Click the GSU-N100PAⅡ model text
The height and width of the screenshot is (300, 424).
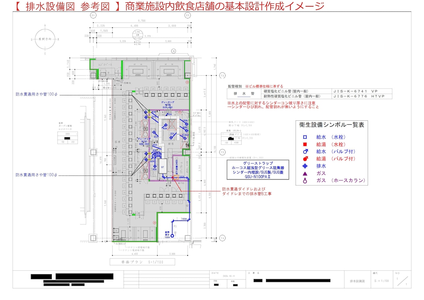point(258,177)
